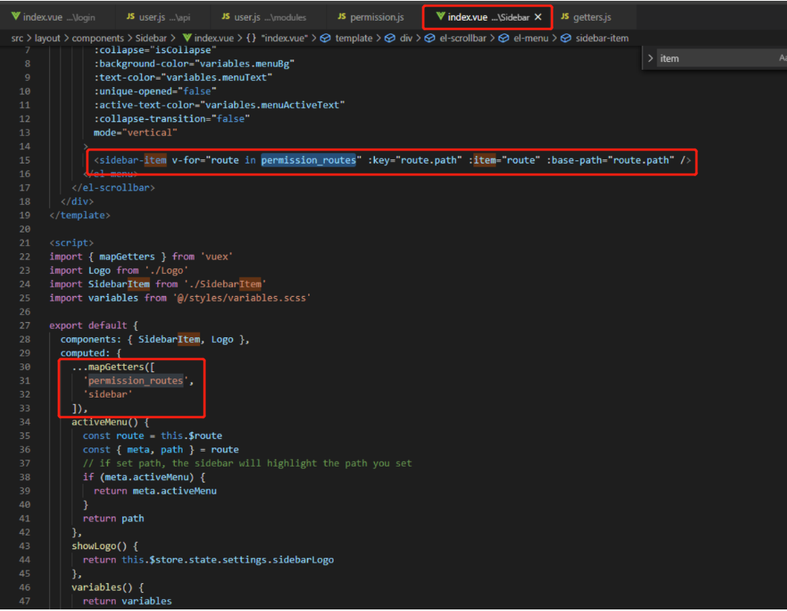
Task: Click "export default {" on line 27
Action: 94,325
